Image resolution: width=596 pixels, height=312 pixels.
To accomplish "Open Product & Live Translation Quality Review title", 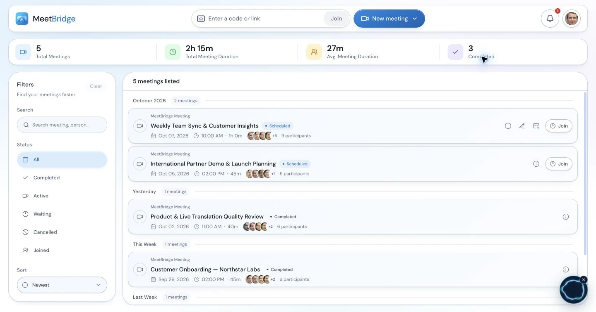I will [x=207, y=217].
